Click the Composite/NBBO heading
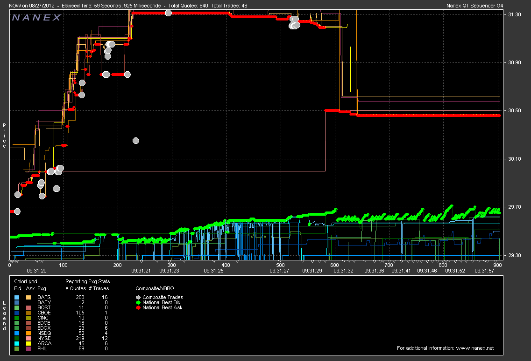Image resolution: width=531 pixels, height=361 pixels. pyautogui.click(x=155, y=289)
